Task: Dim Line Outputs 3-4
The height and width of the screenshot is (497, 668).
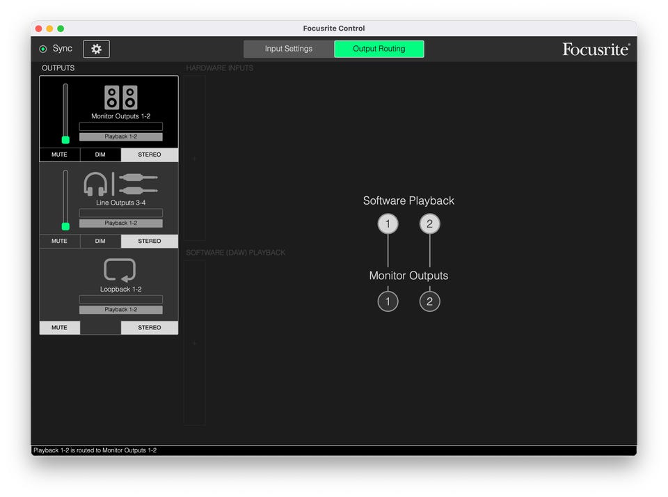Action: click(x=100, y=242)
